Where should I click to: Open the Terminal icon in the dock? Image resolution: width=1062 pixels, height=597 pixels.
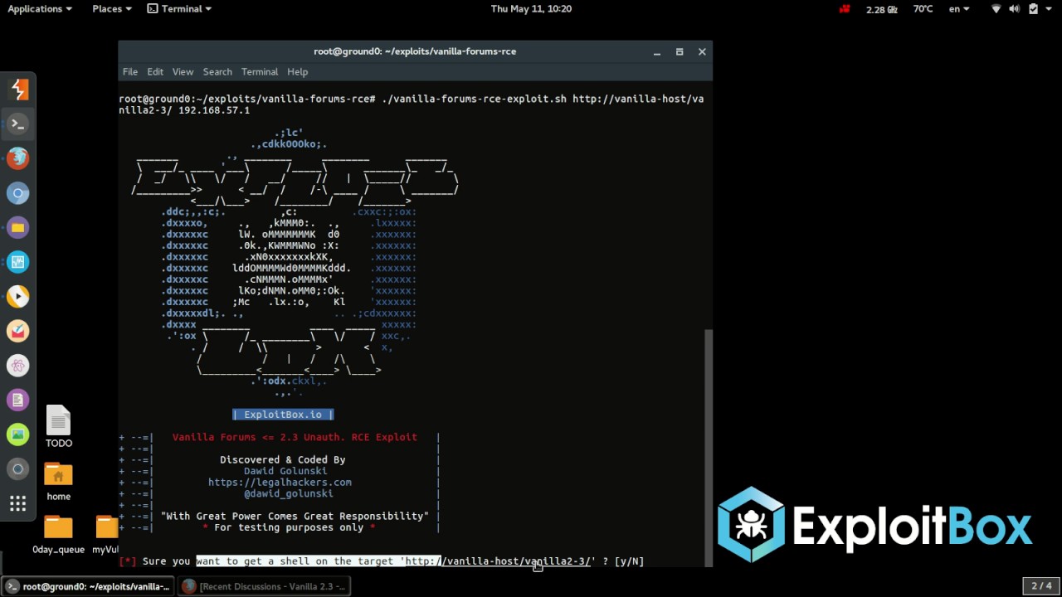[17, 124]
